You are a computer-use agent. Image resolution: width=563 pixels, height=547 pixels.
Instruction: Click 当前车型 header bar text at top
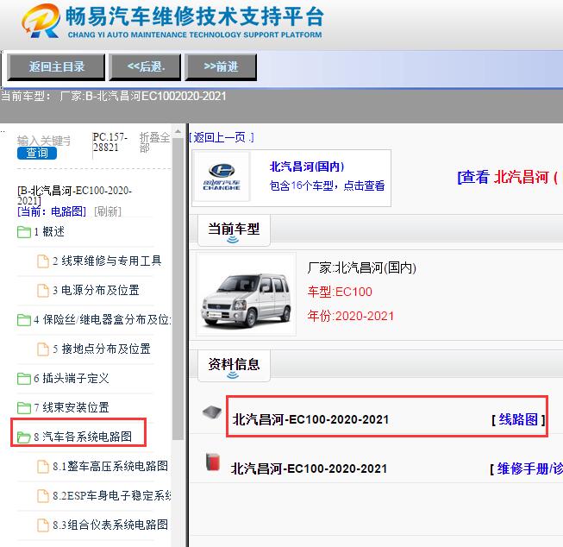pos(114,97)
